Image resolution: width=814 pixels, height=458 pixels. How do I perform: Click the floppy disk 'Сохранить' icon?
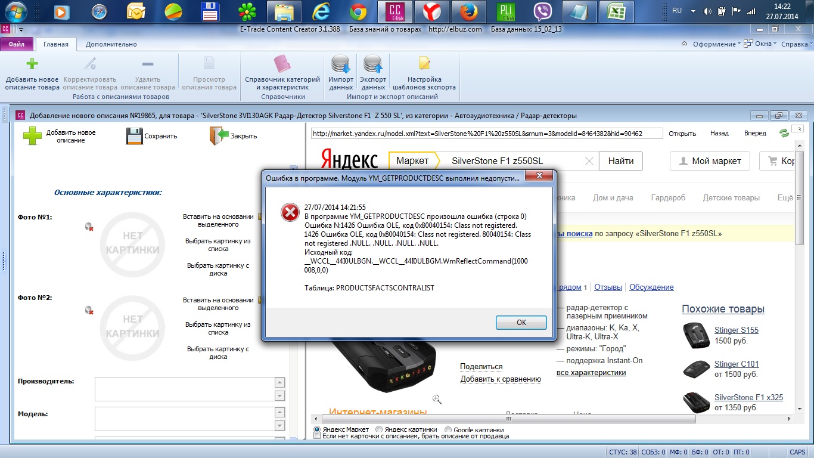(x=134, y=136)
